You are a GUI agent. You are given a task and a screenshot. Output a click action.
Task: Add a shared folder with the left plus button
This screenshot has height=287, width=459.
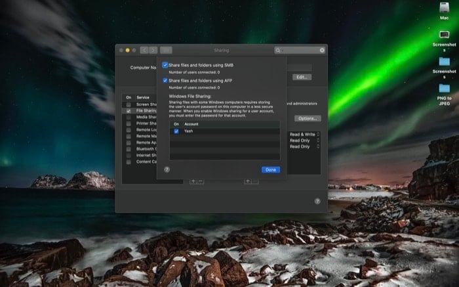193,181
